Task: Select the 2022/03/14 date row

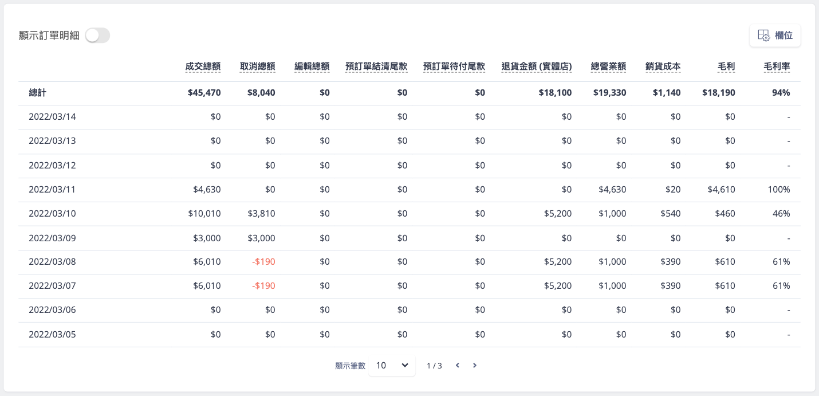Action: pos(409,117)
